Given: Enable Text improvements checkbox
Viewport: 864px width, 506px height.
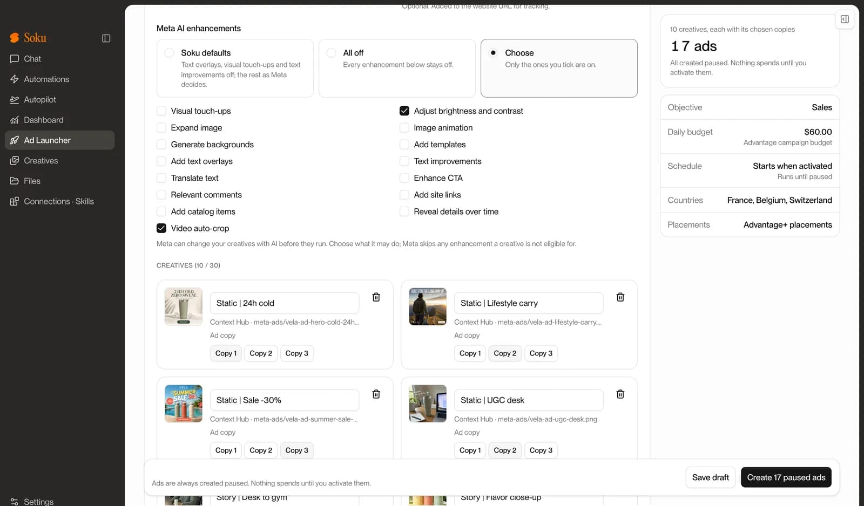Looking at the screenshot, I should (x=404, y=161).
